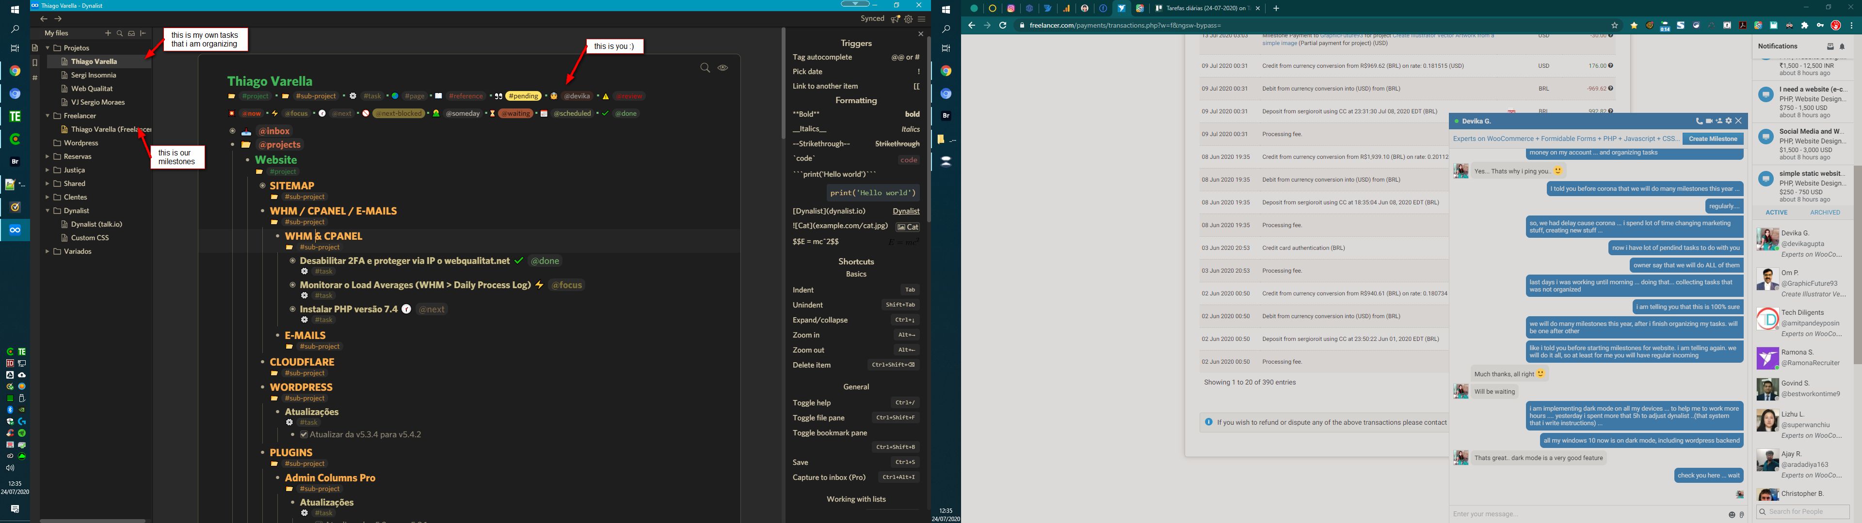Expand the Variados folder

click(x=48, y=251)
